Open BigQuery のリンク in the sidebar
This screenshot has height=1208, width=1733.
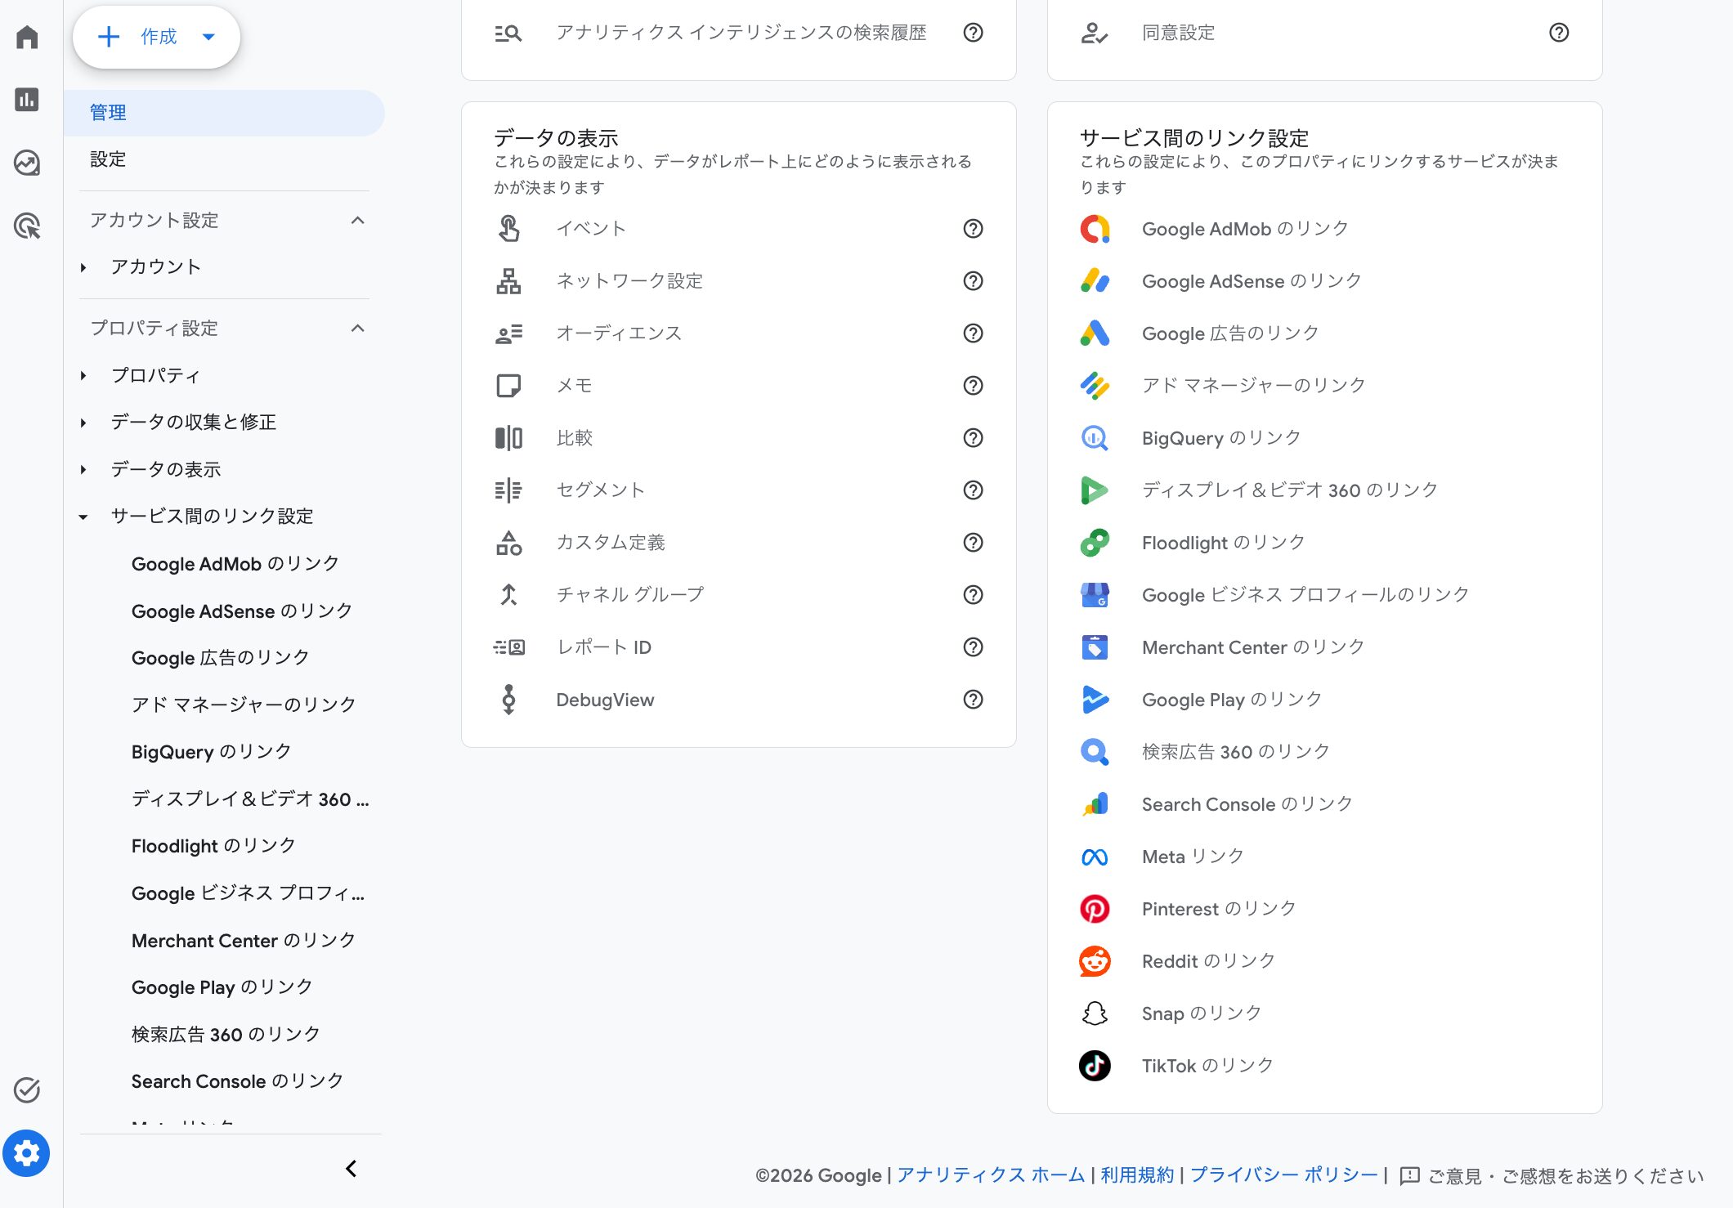coord(211,752)
